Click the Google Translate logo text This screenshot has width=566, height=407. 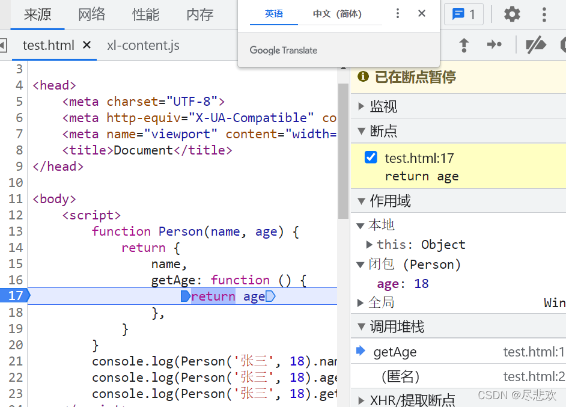click(284, 50)
